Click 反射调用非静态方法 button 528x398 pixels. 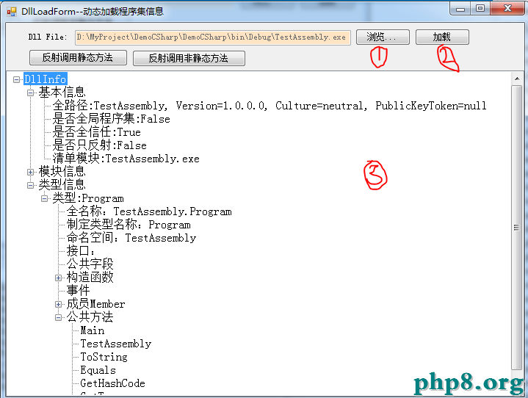tap(189, 58)
